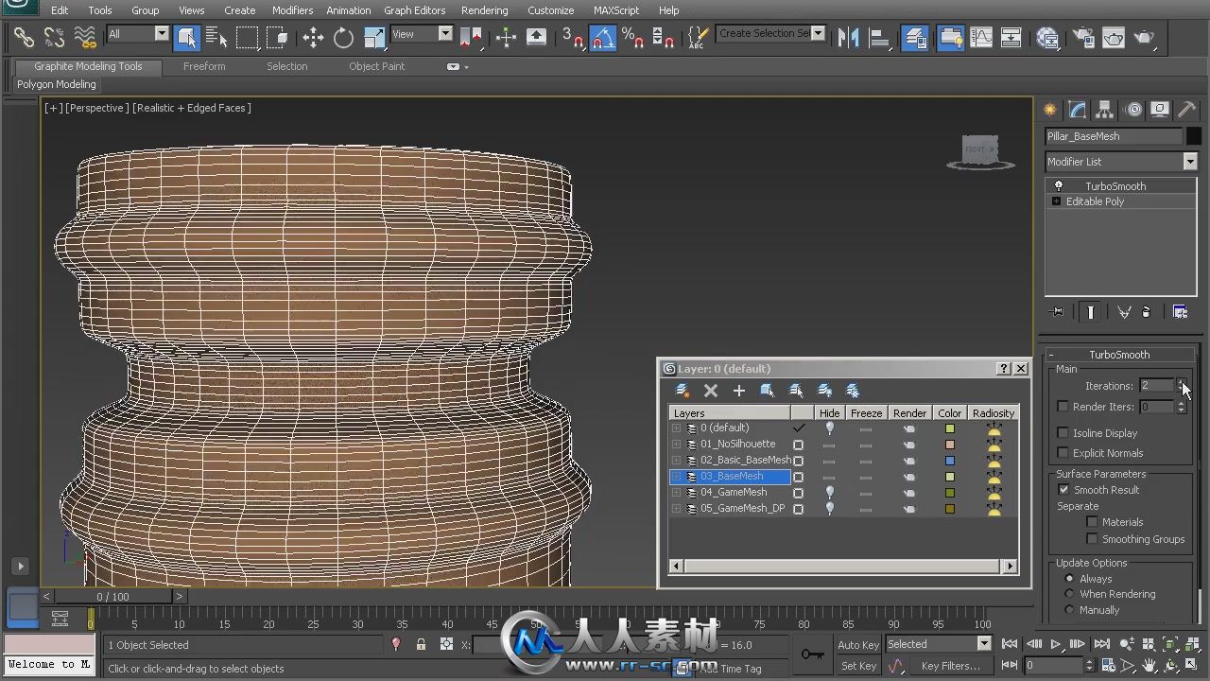The image size is (1210, 681).
Task: Select Manually update option
Action: pos(1069,610)
